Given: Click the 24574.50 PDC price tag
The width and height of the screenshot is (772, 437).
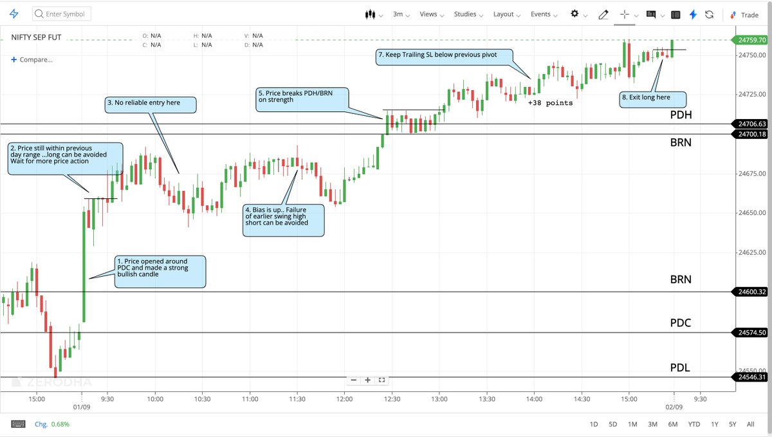Looking at the screenshot, I should (750, 333).
